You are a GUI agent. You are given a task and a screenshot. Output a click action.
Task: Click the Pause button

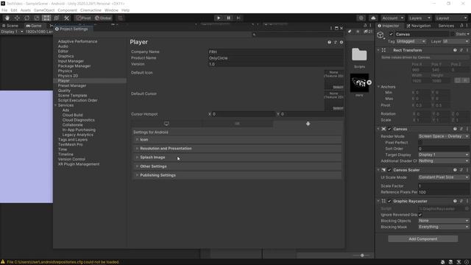tap(228, 18)
